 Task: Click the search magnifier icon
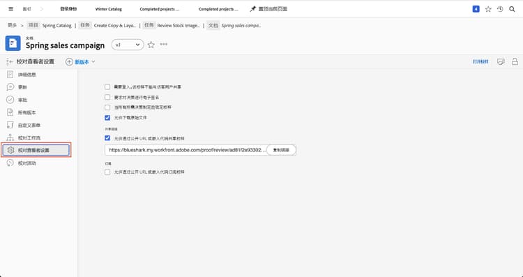[x=512, y=9]
